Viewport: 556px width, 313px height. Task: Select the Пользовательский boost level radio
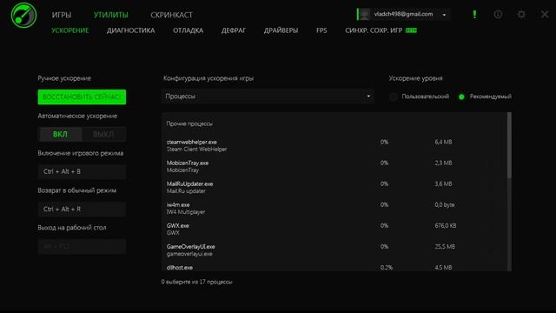point(393,97)
